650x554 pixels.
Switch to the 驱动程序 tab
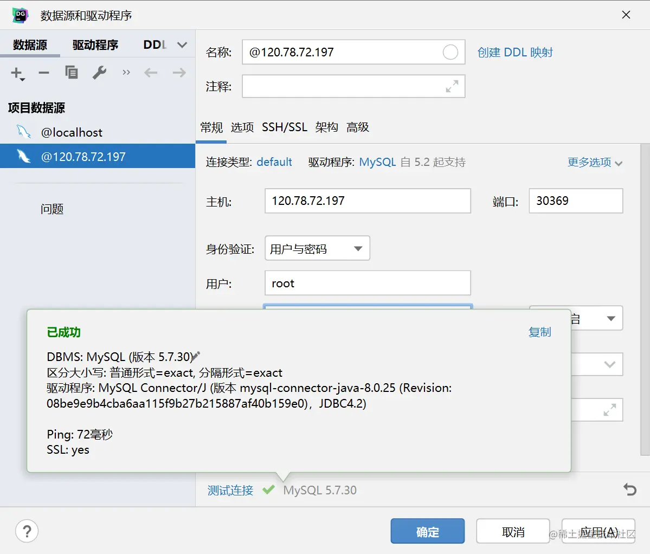click(95, 45)
